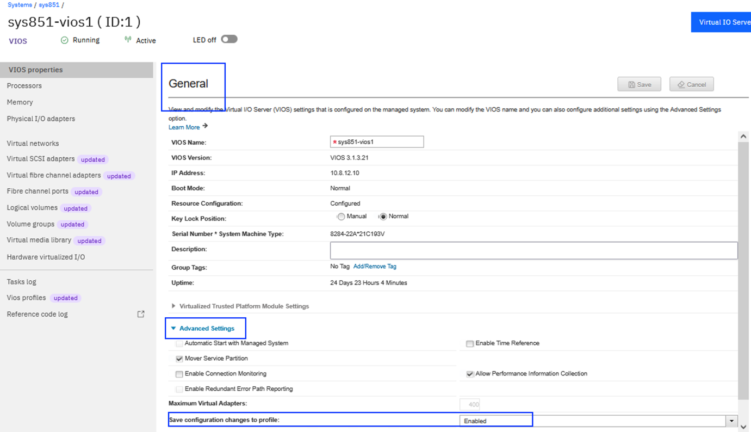Enable the Time Reference checkbox
Viewport: 751px width, 432px height.
(470, 344)
